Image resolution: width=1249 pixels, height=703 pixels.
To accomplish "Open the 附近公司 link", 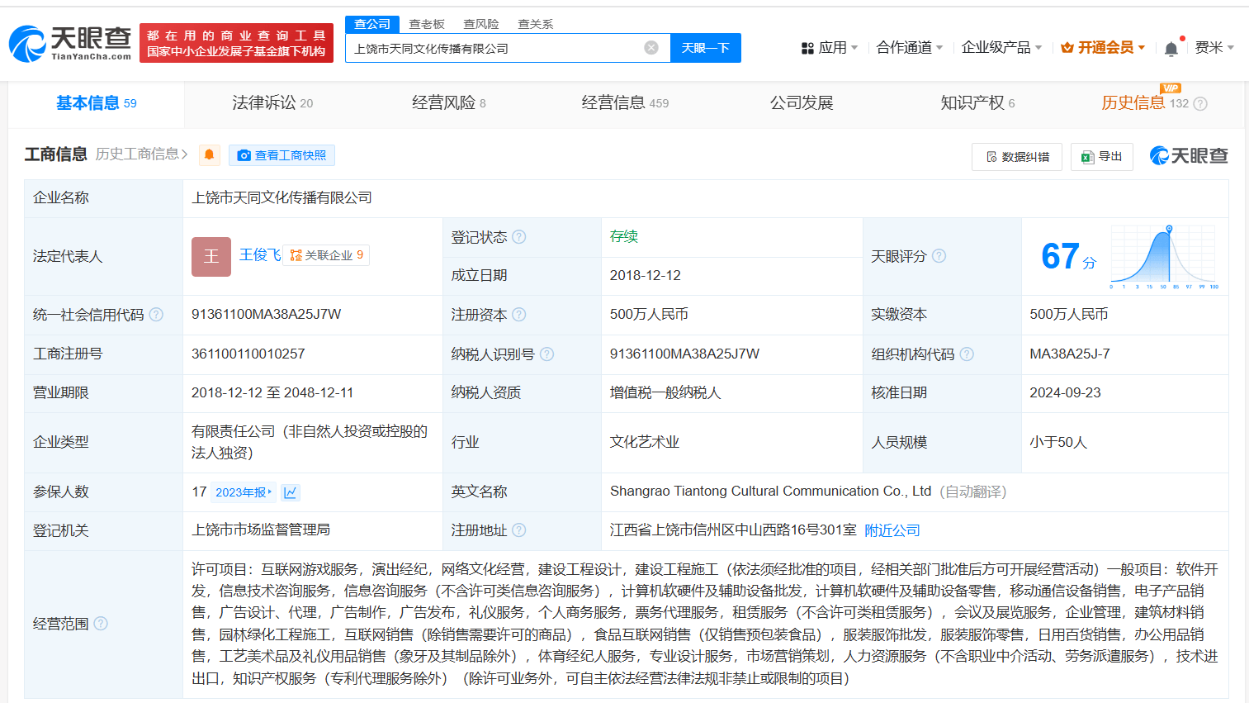I will (x=892, y=530).
